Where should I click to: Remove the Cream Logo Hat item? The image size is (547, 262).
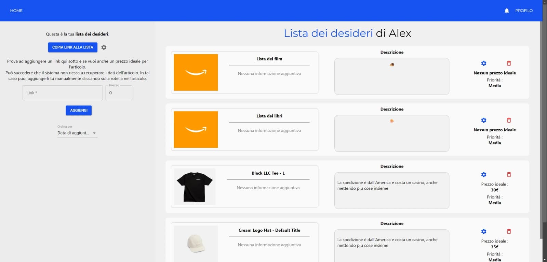point(509,232)
